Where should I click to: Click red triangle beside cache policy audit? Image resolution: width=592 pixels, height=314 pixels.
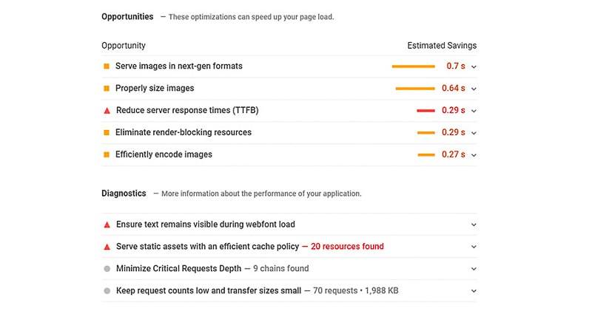tap(107, 247)
